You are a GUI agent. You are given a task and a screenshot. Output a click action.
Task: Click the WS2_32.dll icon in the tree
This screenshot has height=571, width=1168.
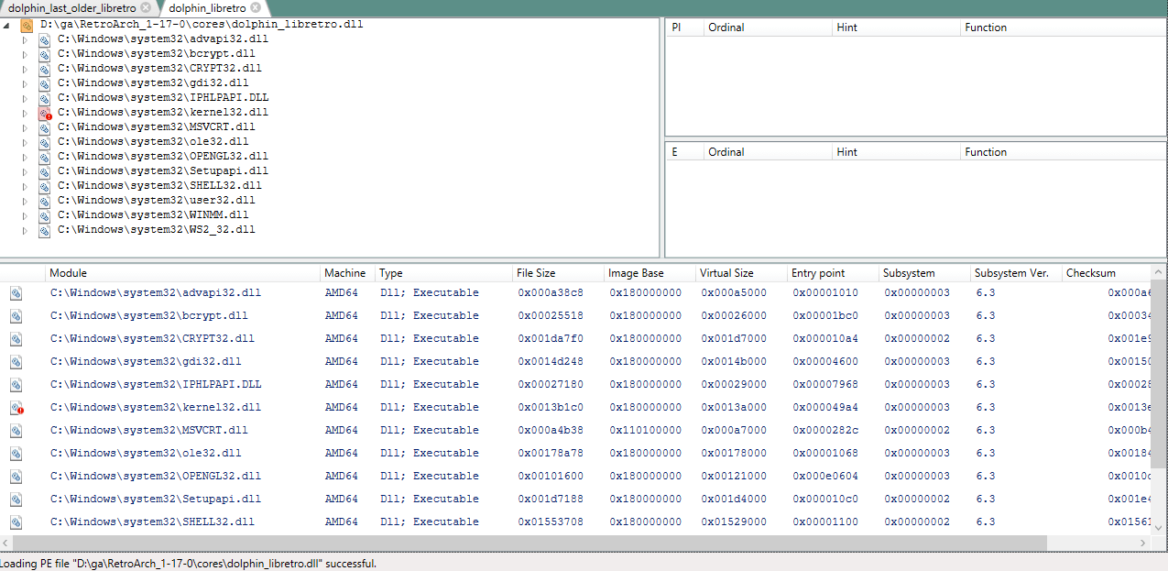pyautogui.click(x=44, y=230)
